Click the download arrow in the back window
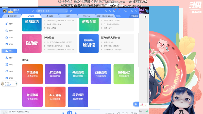Screen dimensions: 203x114 pos(145,17)
